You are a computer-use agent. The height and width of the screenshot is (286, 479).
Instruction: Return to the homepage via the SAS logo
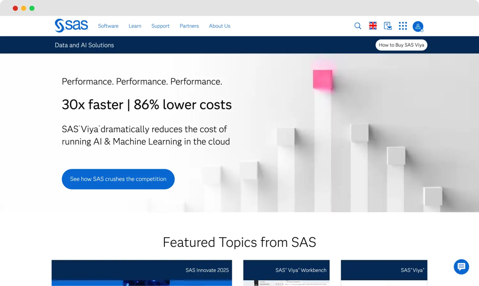(x=71, y=26)
